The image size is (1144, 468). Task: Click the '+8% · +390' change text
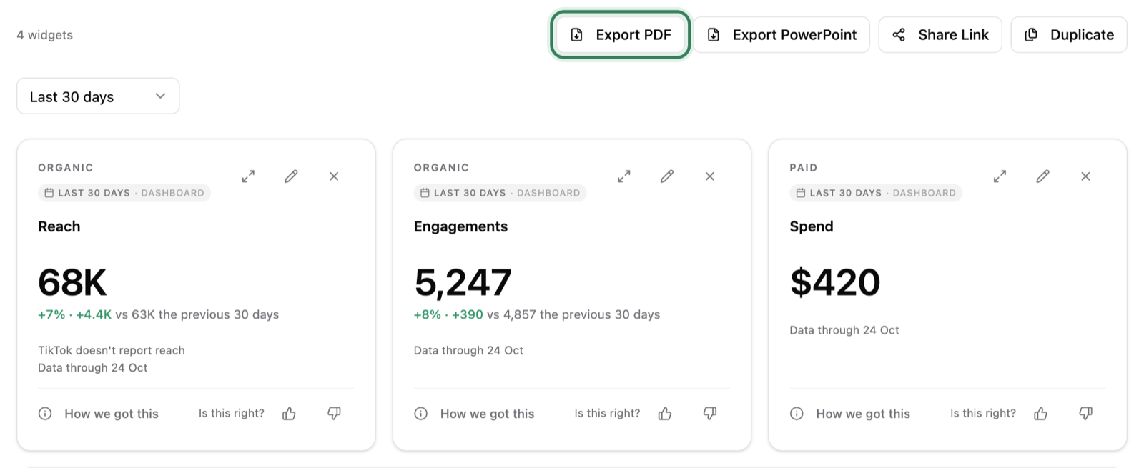(448, 314)
